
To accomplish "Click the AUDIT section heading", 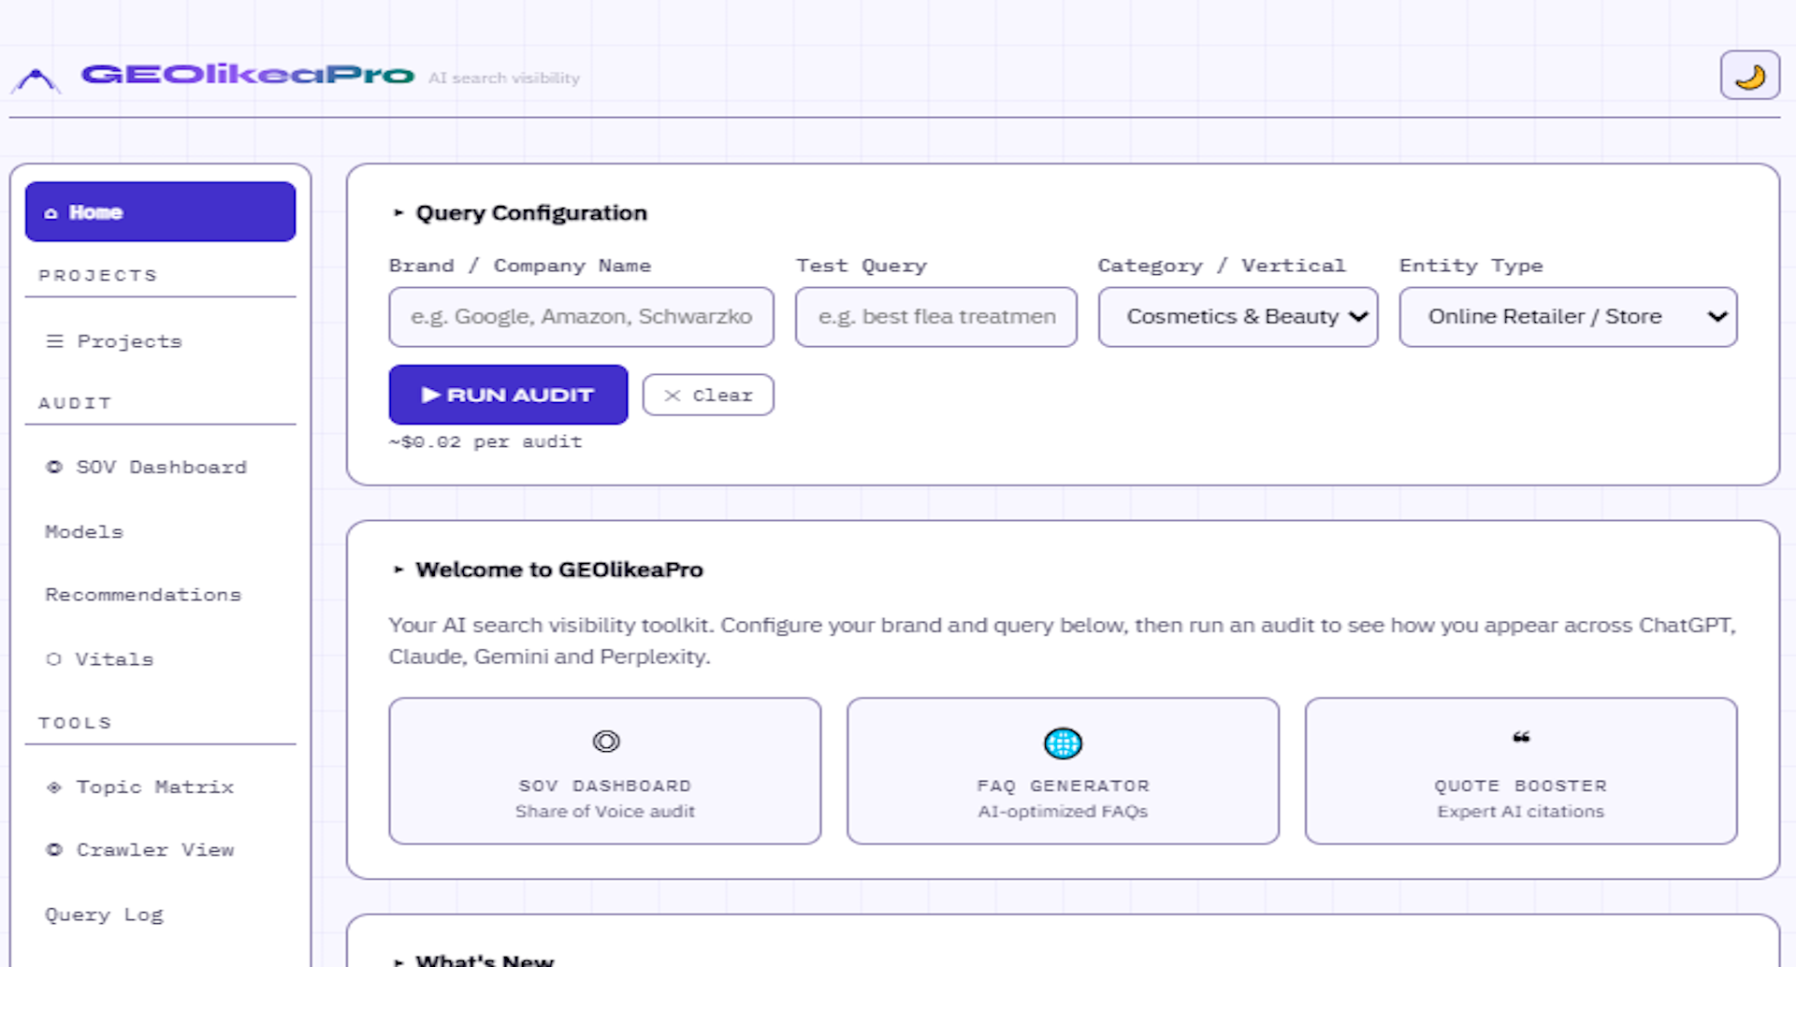I will (75, 403).
